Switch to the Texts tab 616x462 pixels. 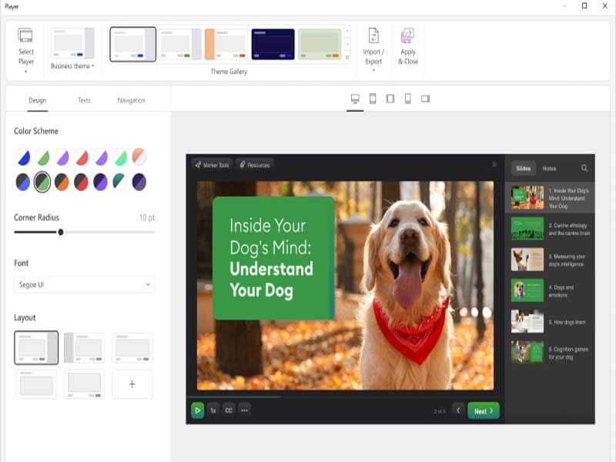pos(84,99)
